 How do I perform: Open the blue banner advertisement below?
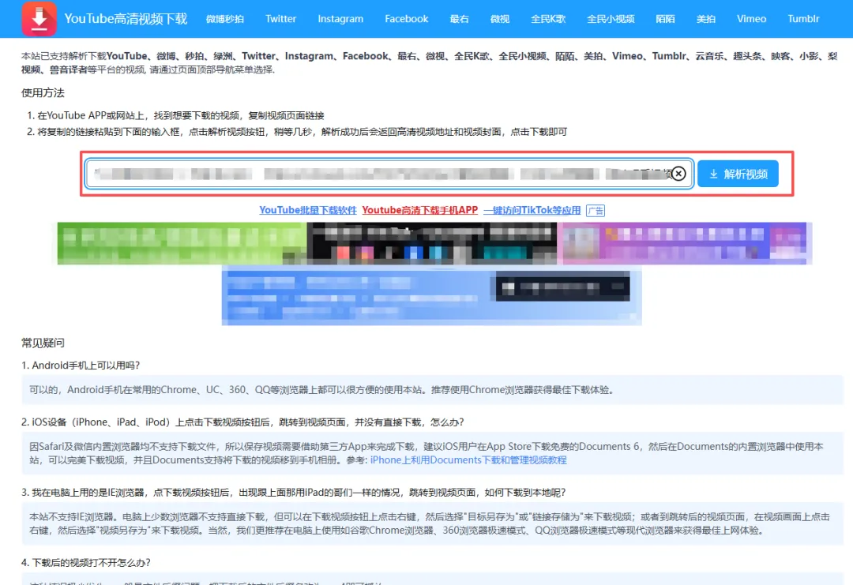point(431,295)
